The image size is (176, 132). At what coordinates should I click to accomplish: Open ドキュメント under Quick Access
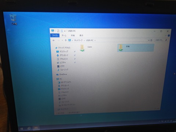tap(62, 59)
